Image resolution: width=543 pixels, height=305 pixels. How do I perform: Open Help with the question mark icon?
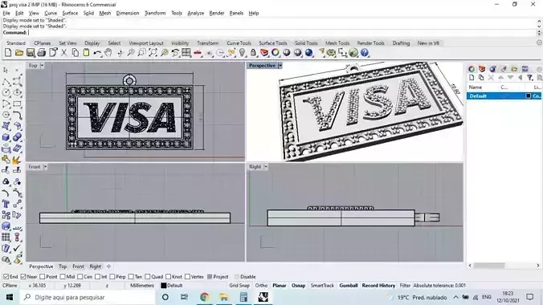(x=365, y=53)
